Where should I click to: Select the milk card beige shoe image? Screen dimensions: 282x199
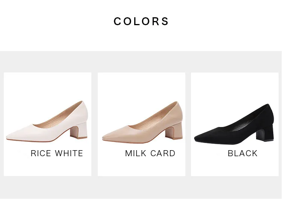(x=143, y=122)
